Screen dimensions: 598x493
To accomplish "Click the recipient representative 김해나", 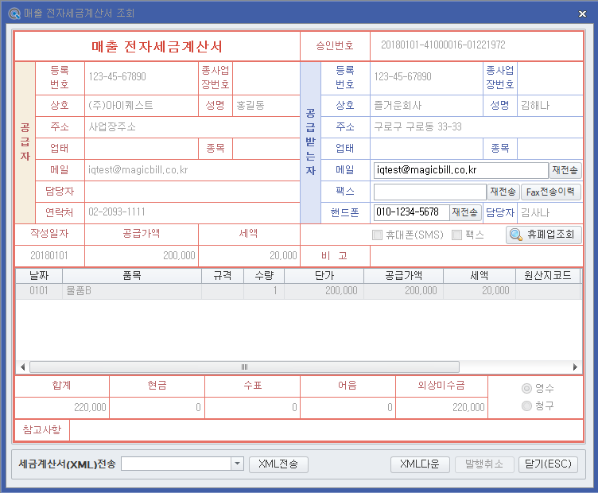I will 535,106.
